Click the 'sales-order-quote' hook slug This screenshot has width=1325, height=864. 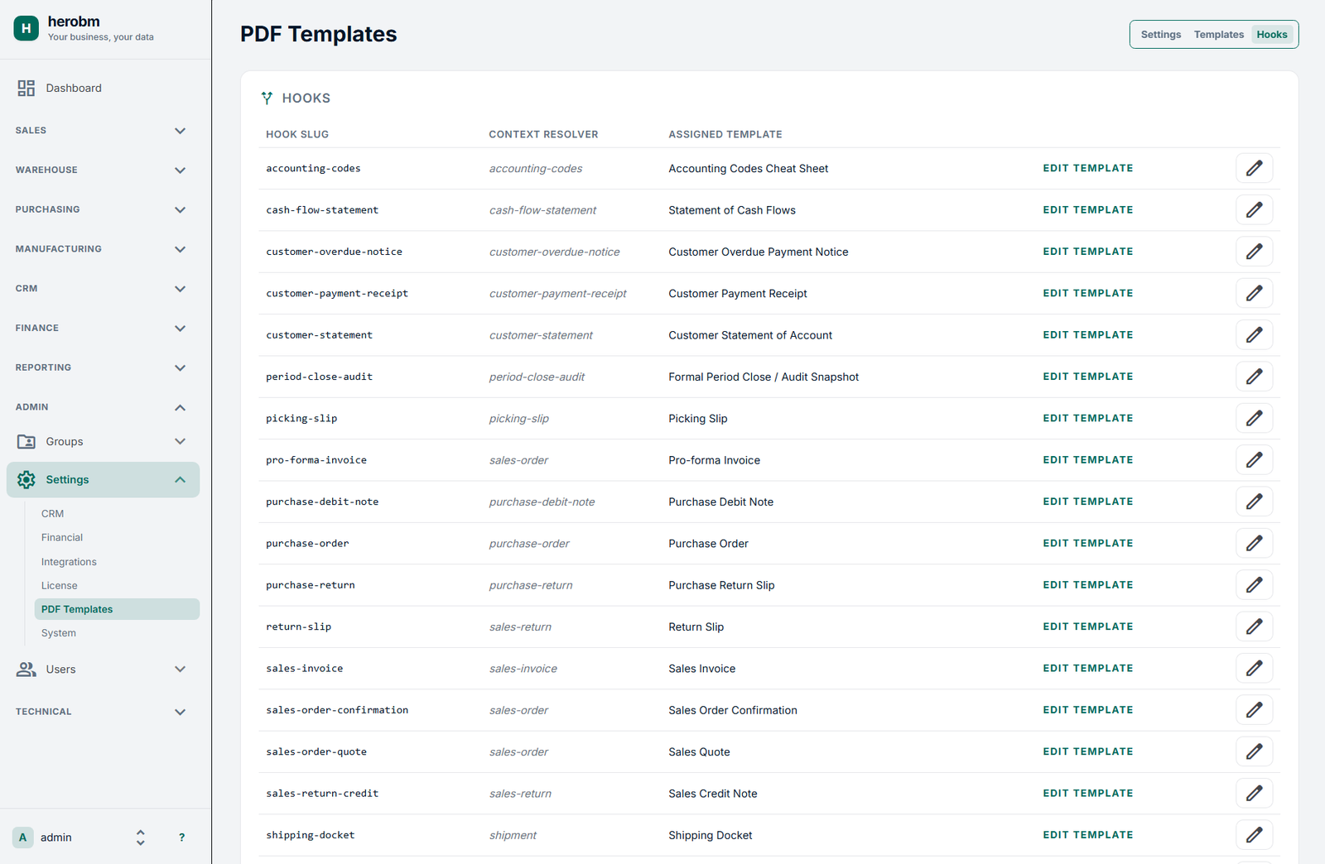[x=316, y=752]
